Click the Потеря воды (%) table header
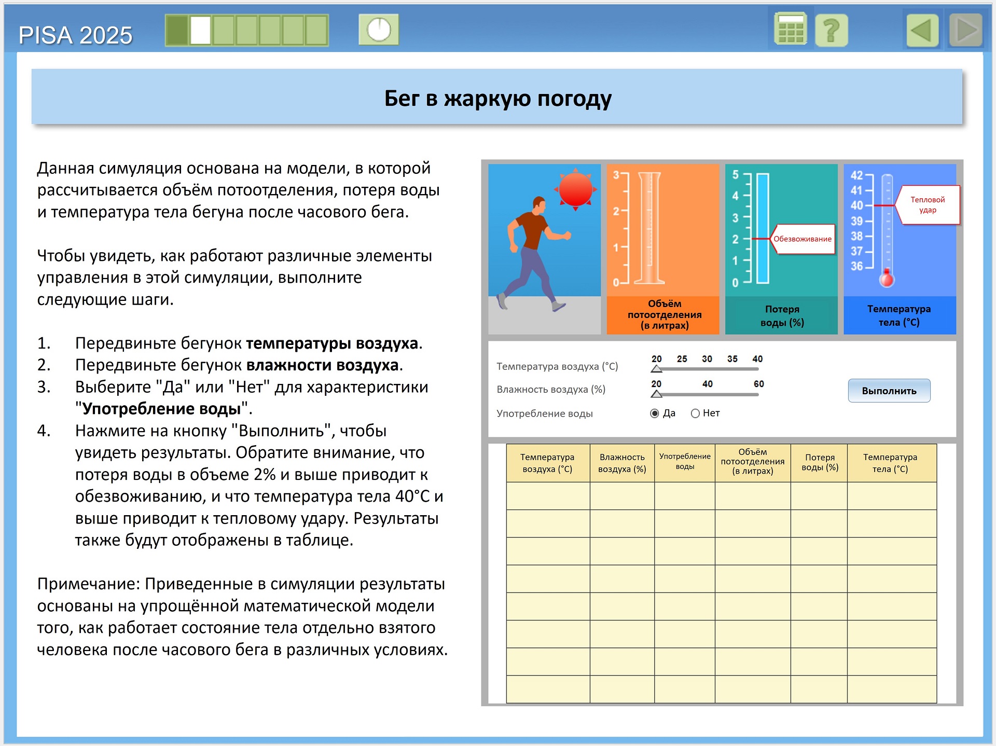The height and width of the screenshot is (746, 996). pos(819,462)
